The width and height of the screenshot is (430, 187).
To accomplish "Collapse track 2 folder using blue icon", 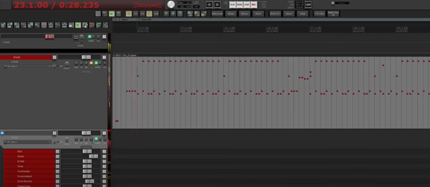I will [2, 133].
